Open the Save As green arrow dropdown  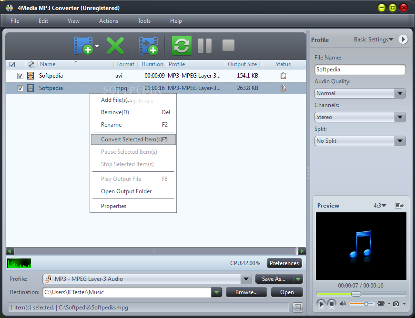coord(298,279)
